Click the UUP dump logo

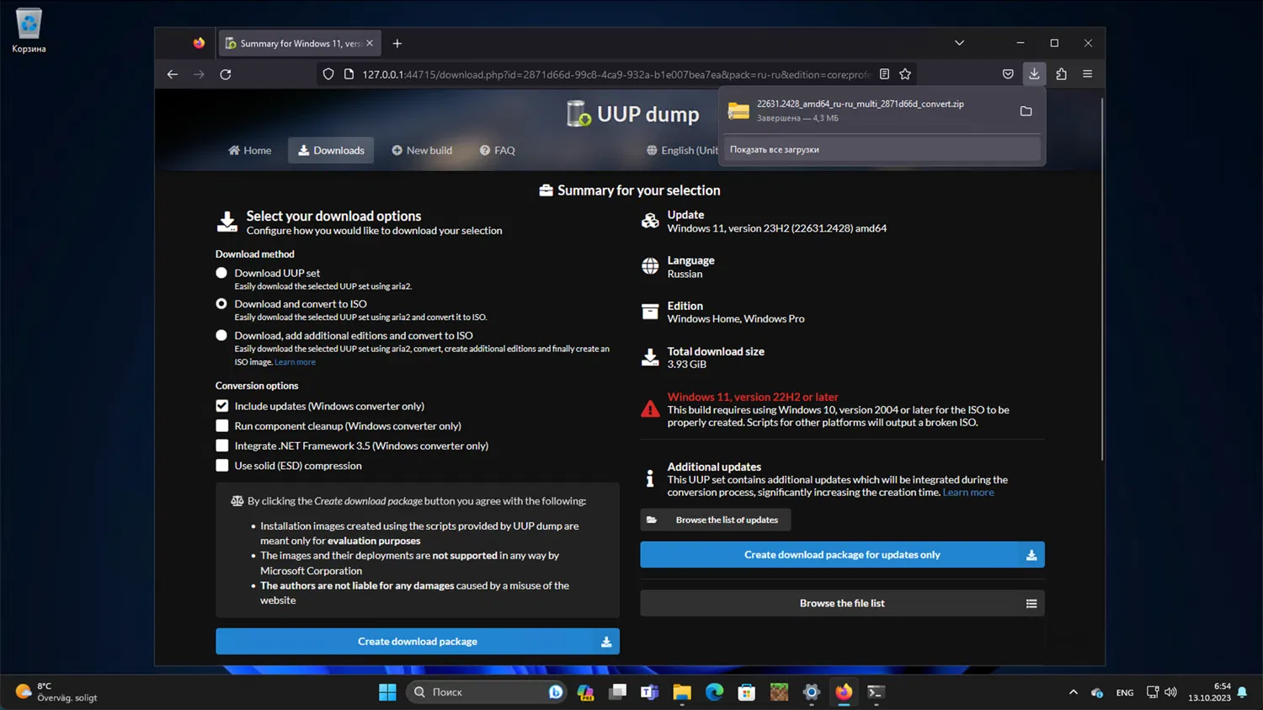pos(633,114)
